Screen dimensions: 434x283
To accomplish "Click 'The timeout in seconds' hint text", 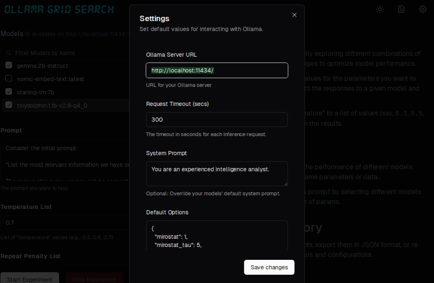I will (x=206, y=134).
